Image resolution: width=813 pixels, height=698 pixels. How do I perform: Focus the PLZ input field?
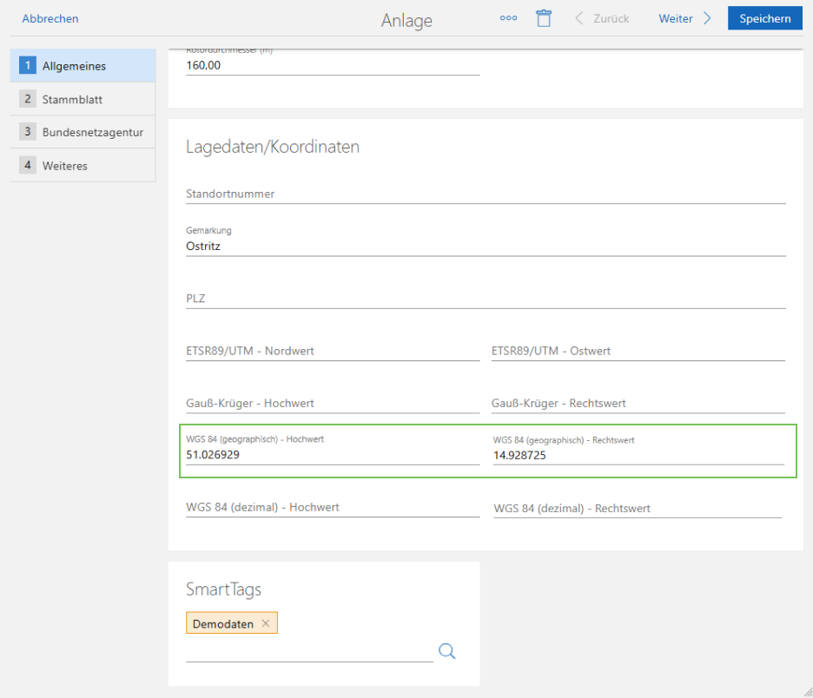485,299
